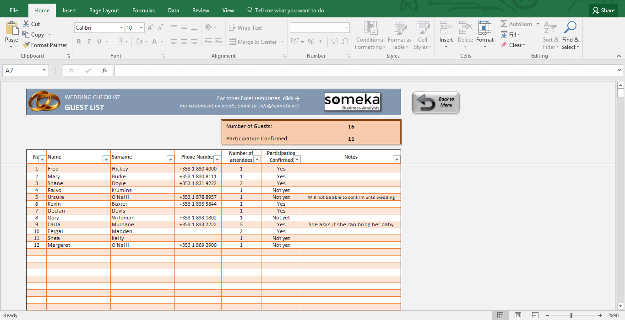Open the Surname column filter dropdown

point(170,160)
